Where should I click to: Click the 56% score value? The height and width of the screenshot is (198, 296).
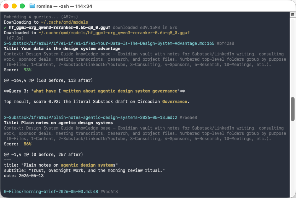pyautogui.click(x=27, y=144)
